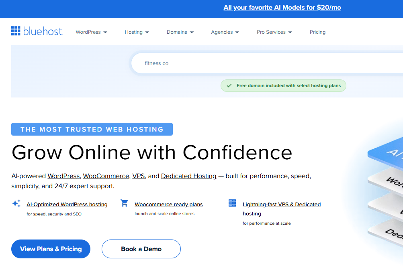Viewport: 403px width, 270px height.
Task: Click 'for speed, security and SEO' text
Action: [x=54, y=214]
